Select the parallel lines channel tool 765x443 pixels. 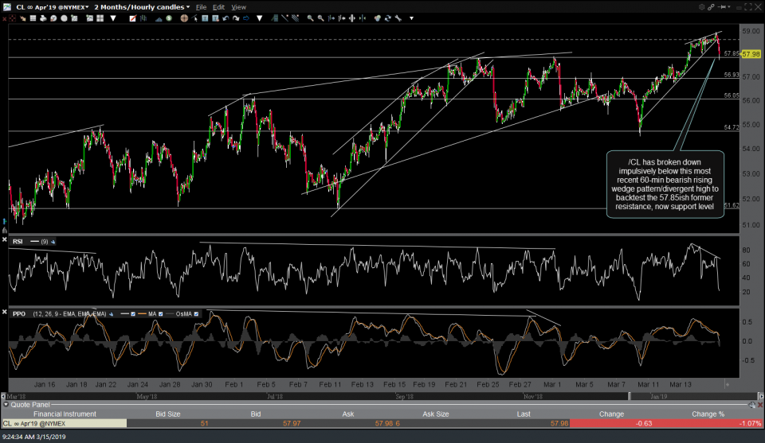(295, 18)
